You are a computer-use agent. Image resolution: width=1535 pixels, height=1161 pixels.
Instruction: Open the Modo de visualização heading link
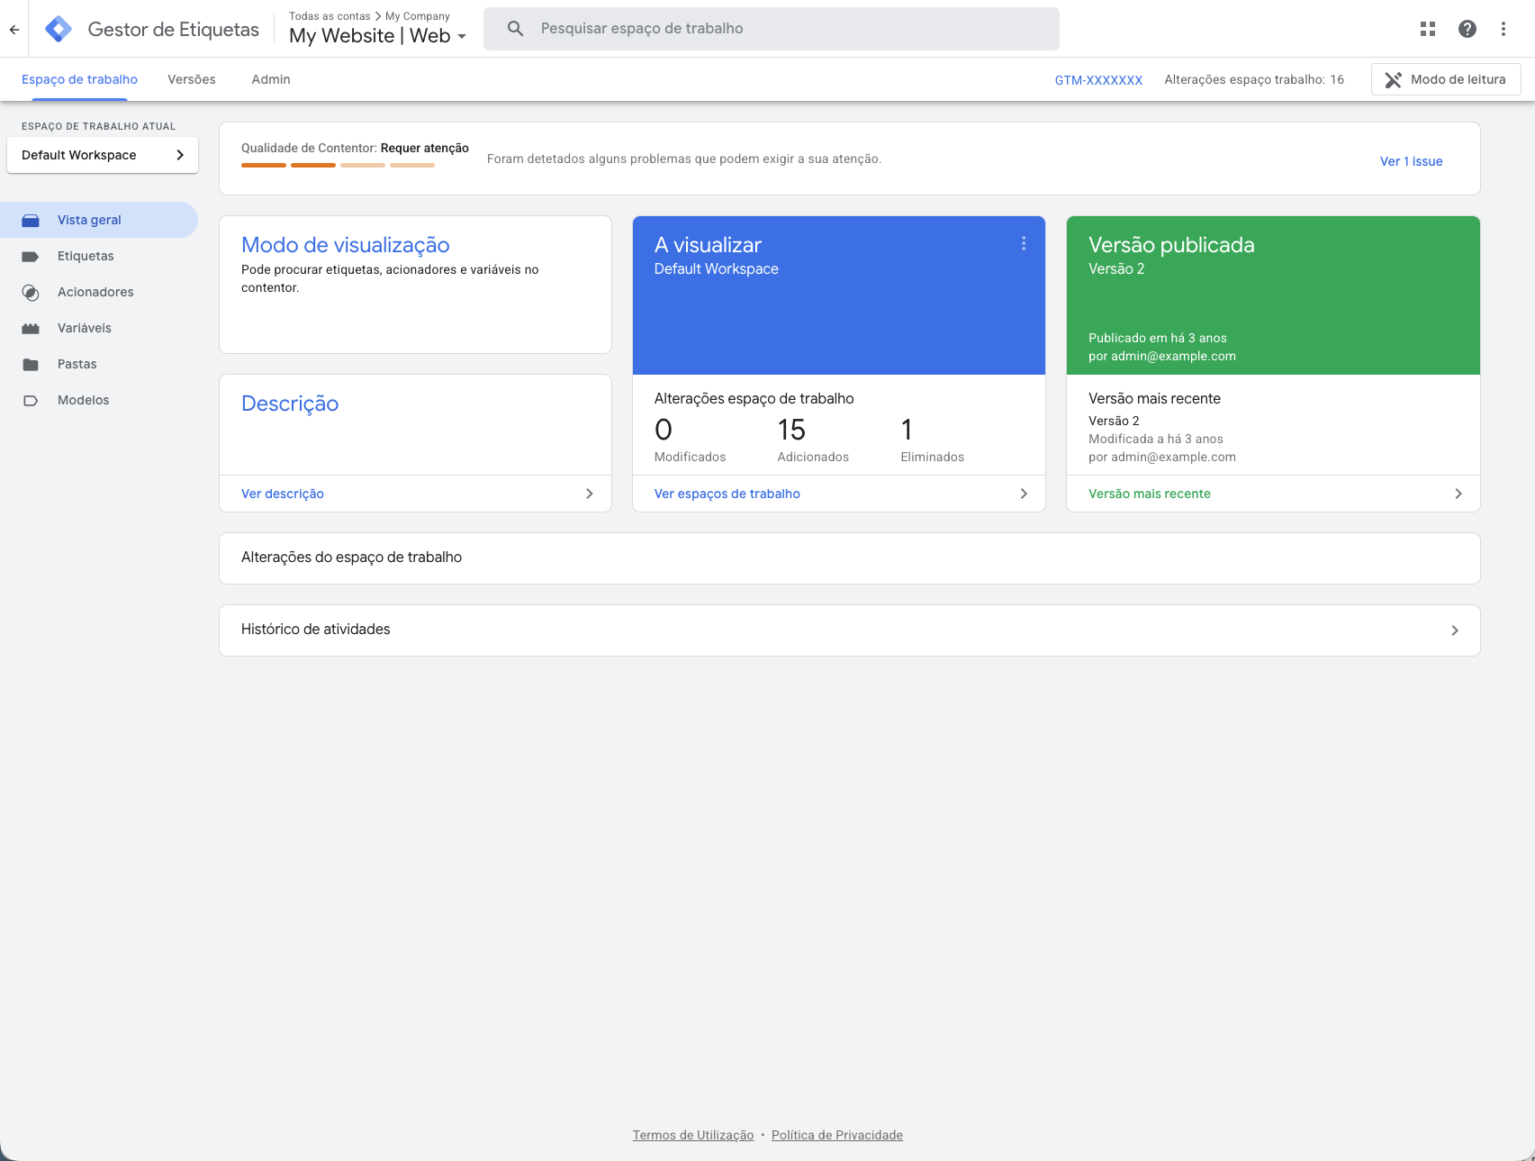(346, 245)
